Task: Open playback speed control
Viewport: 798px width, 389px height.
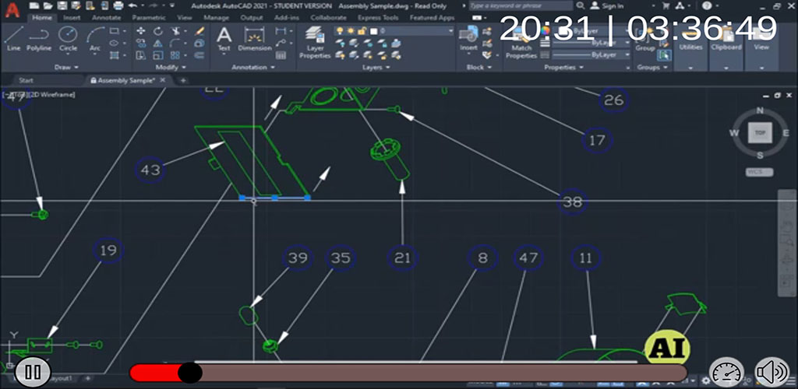Action: (x=726, y=372)
